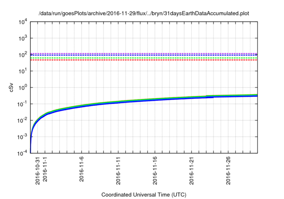Click the 2016-11-6 date label
284x199 pixels.
(x=82, y=169)
